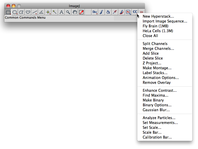
Task: Select the Oval selection tool
Action: tap(15, 12)
